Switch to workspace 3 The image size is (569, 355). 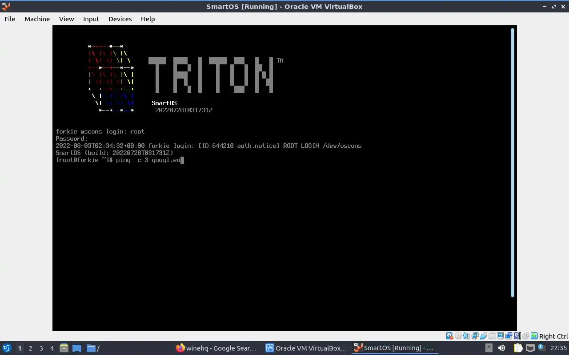pos(41,348)
